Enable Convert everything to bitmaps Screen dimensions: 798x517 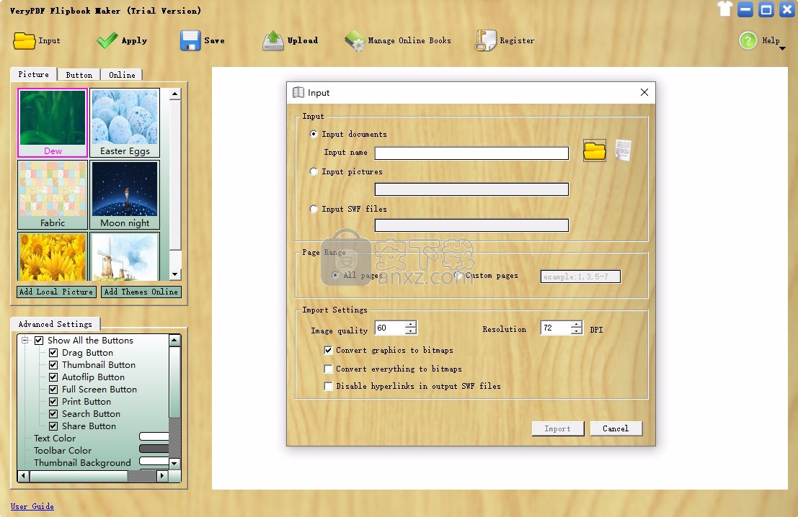(x=328, y=369)
